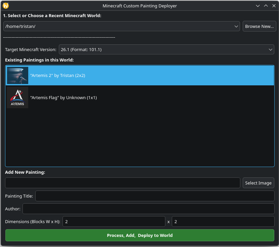
Task: Click the Artemis Flag logo thumbnail
Action: pos(17,97)
